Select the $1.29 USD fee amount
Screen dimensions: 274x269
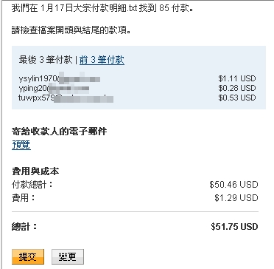pos(236,198)
